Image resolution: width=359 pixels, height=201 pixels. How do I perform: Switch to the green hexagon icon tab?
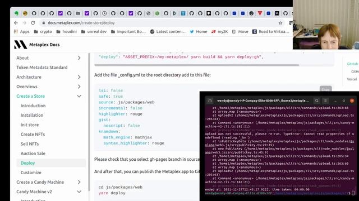[x=157, y=13]
